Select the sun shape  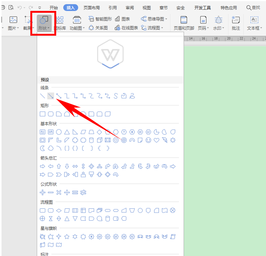(173, 140)
